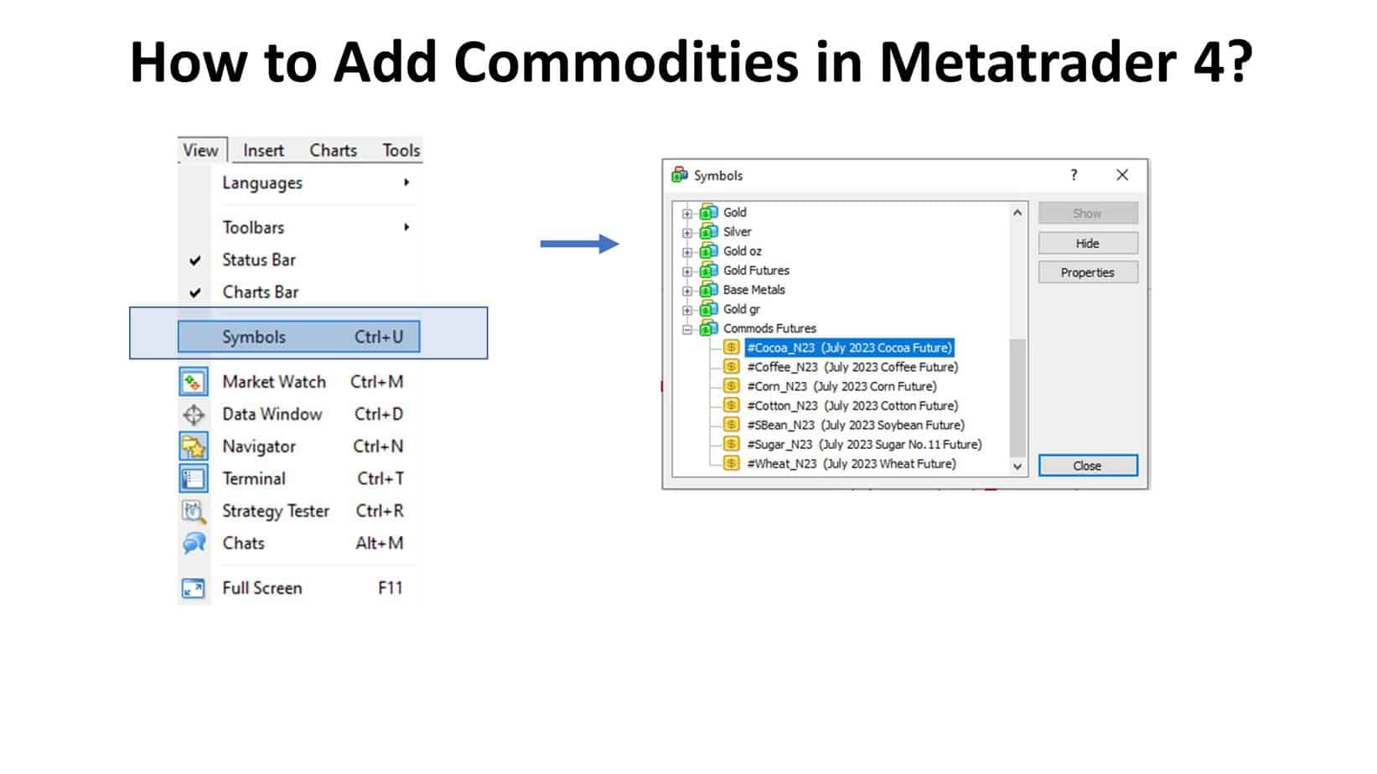The width and height of the screenshot is (1377, 774).
Task: Open the Insert menu
Action: [263, 150]
